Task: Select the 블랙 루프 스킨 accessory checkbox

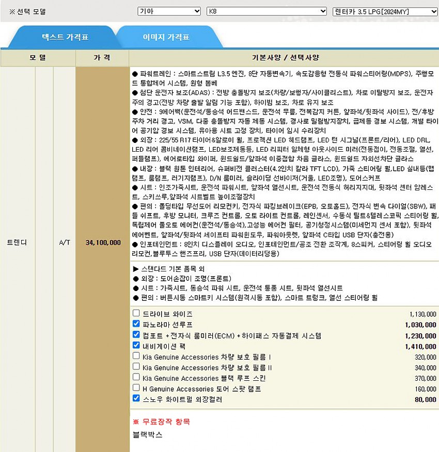Action: point(136,377)
